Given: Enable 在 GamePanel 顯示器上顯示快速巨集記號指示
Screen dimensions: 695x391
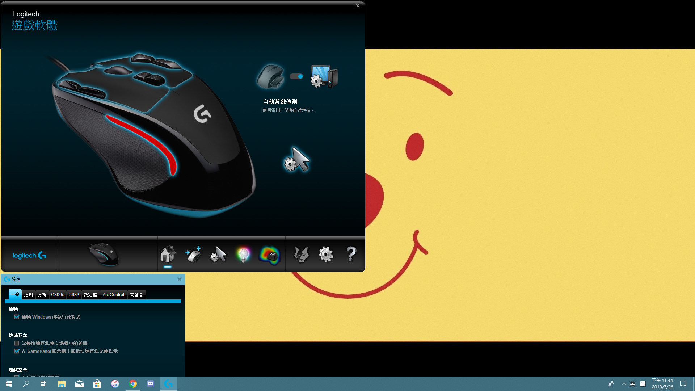Looking at the screenshot, I should click(x=17, y=351).
